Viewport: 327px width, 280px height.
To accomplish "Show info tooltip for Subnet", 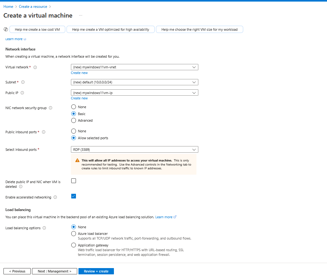I will [x=23, y=82].
